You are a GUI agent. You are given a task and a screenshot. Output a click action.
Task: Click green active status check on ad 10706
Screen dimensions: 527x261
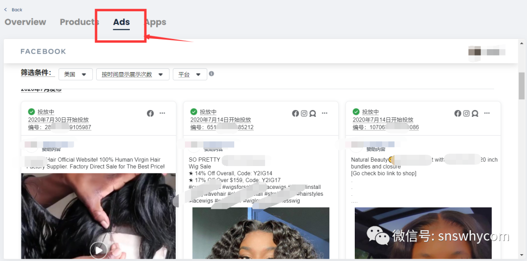click(x=356, y=112)
